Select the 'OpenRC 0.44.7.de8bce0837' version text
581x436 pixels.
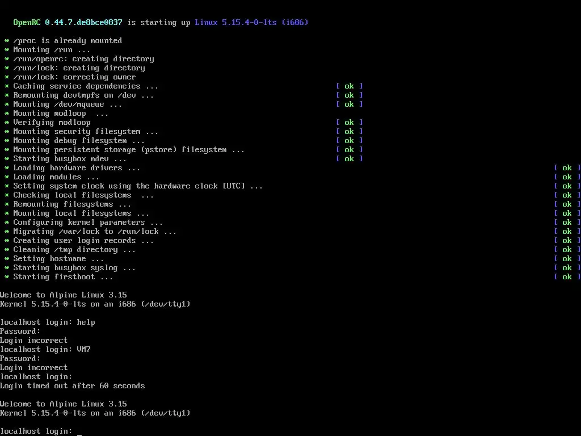68,22
